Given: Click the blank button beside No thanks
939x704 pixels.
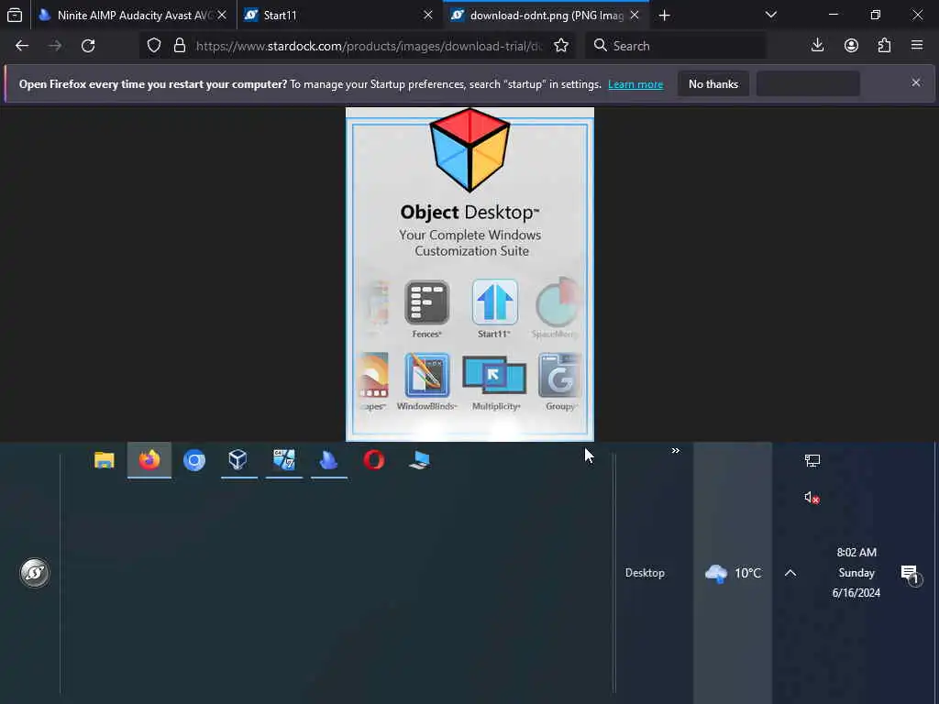Looking at the screenshot, I should pos(808,84).
